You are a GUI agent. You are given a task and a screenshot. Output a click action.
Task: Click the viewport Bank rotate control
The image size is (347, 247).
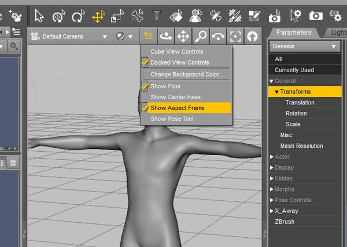(218, 36)
